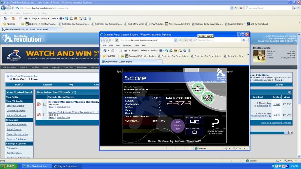This screenshot has height=169, width=301.
Task: Click the Try Another Level button
Action: click(x=198, y=88)
